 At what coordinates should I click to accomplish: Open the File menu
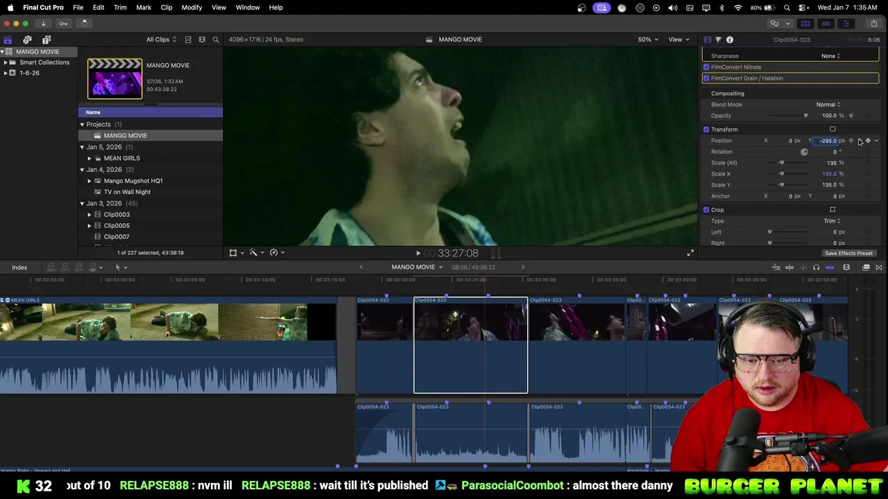[x=78, y=8]
